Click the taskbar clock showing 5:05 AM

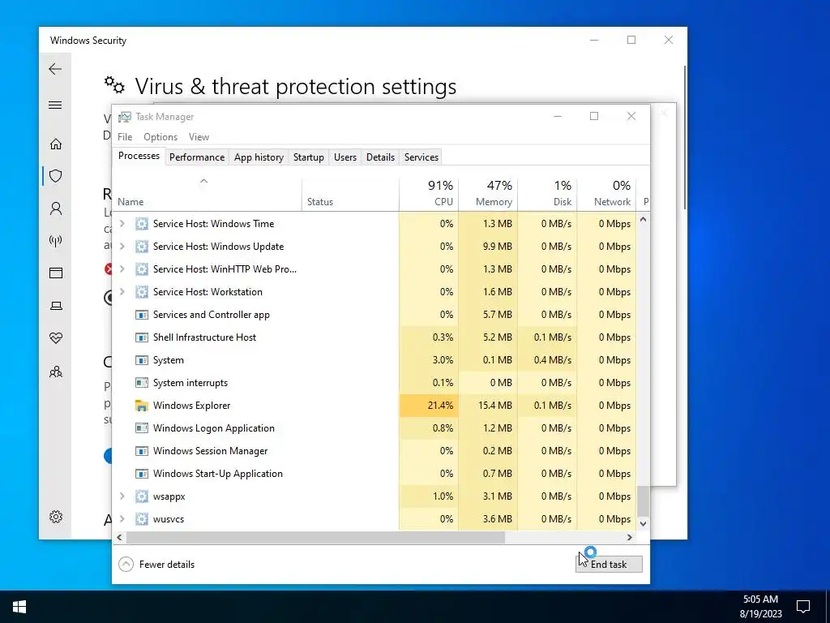[760, 607]
